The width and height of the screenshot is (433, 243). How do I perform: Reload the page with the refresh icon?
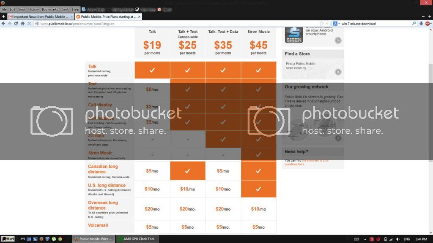(16, 24)
